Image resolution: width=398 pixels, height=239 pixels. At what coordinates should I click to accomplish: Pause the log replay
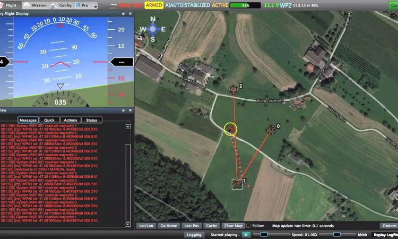(x=246, y=234)
